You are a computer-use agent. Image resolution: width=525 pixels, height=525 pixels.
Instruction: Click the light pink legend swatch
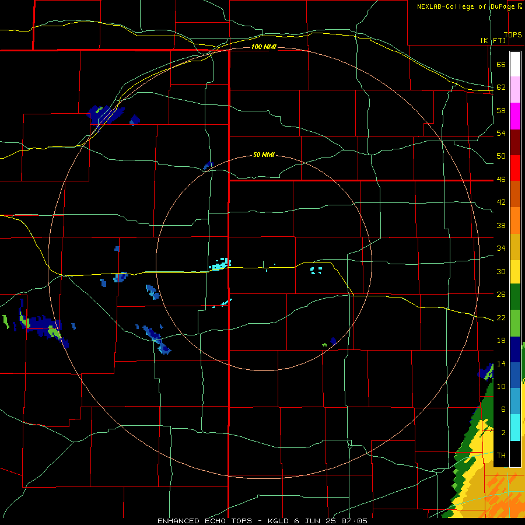515,90
